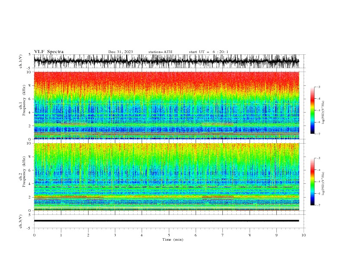342x264 pixels.
Task: Click the 'VLF Spectra' title text
Action: point(49,52)
